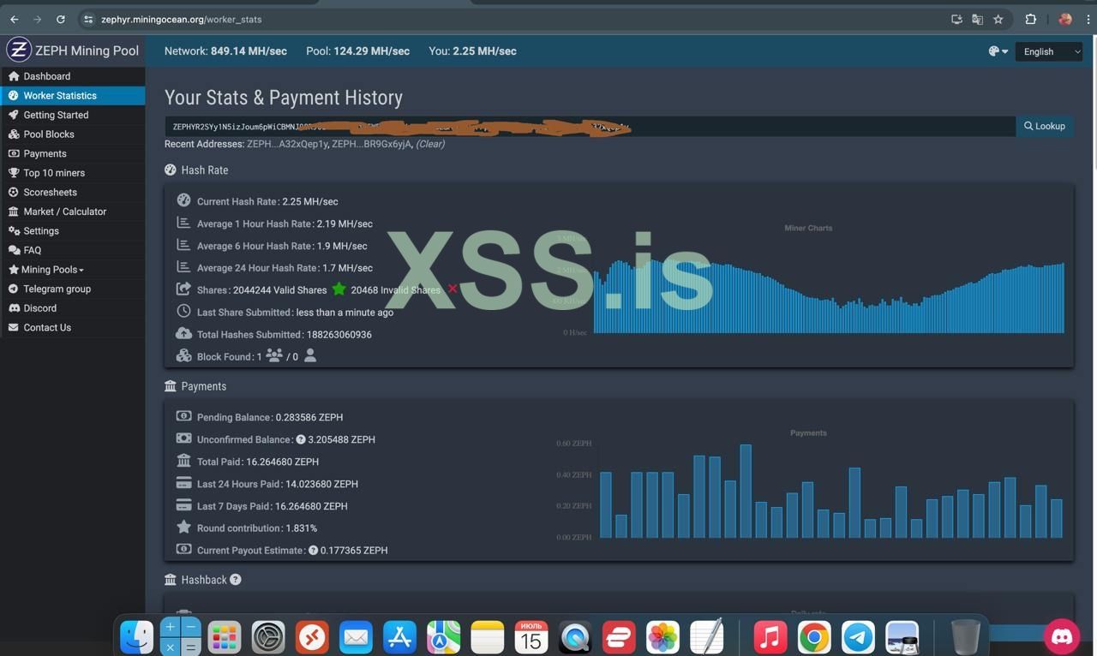
Task: Click the Network 849.14 MH/sec header stat
Action: pyautogui.click(x=225, y=51)
